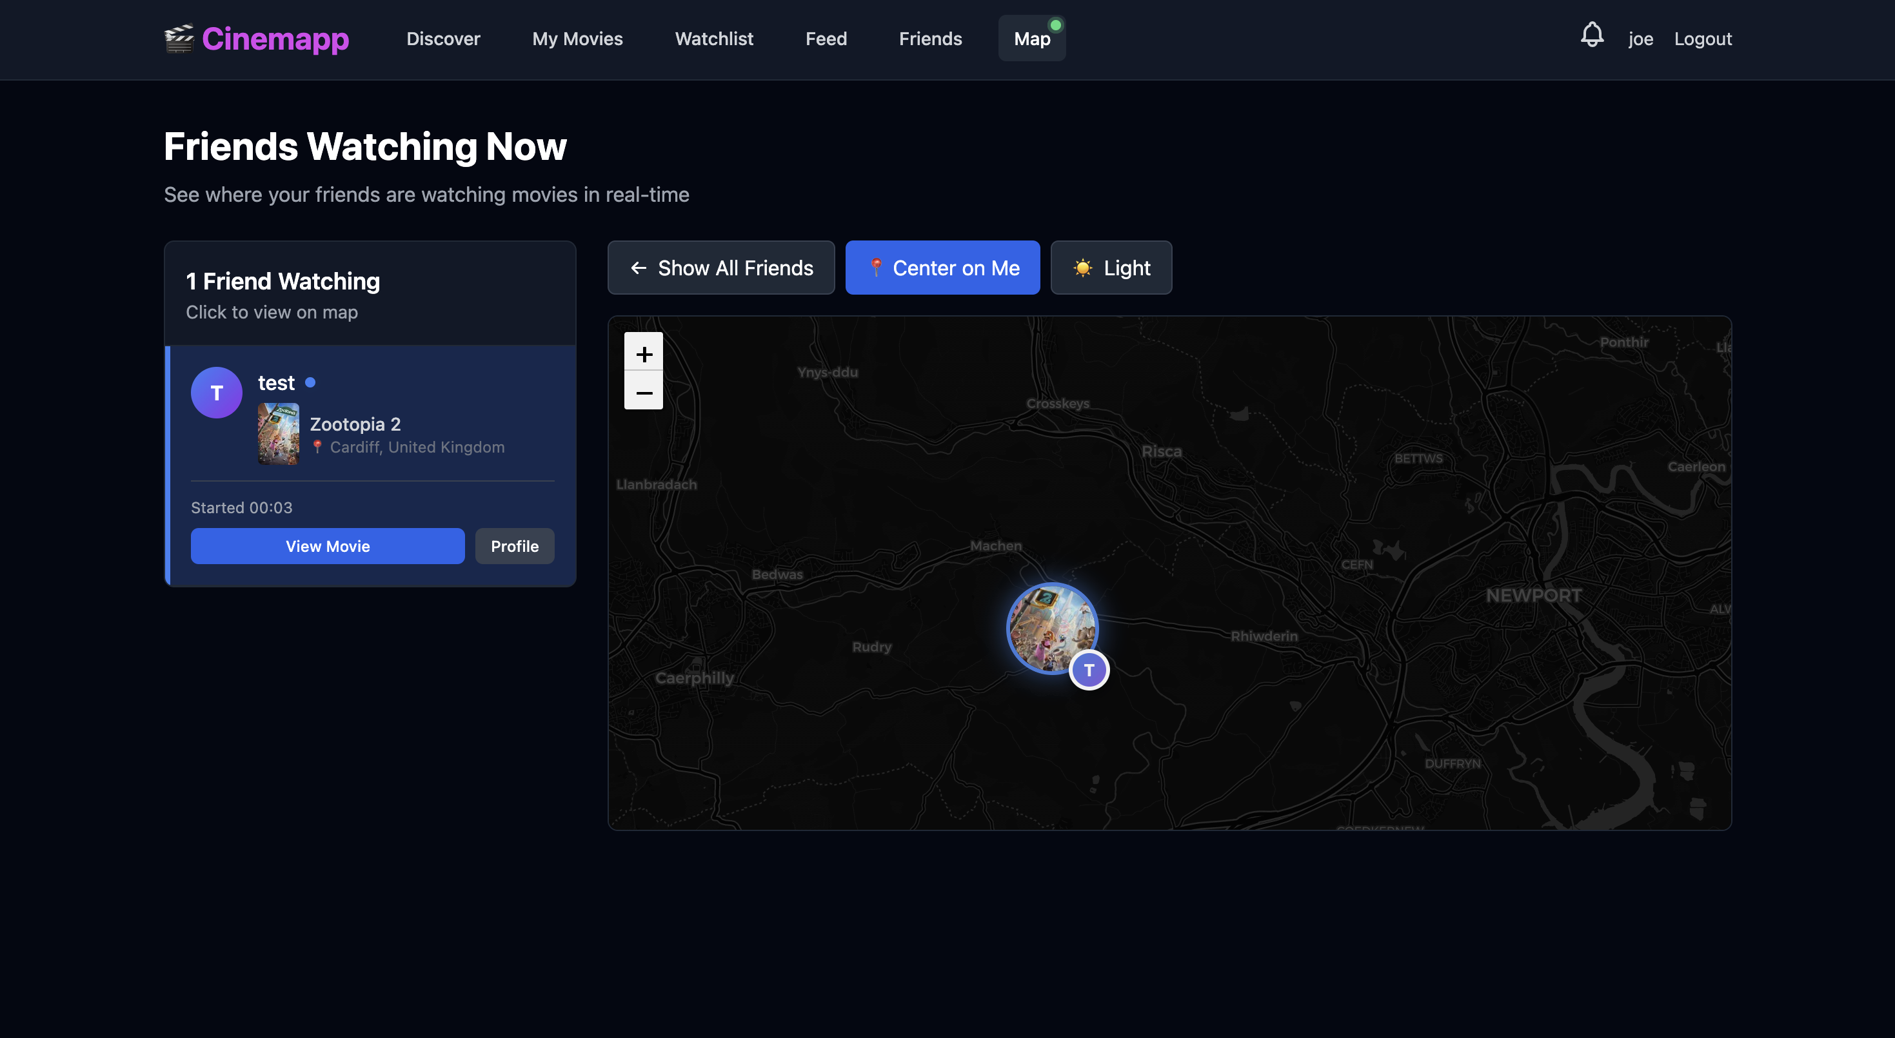Click the small T badge on map marker
The width and height of the screenshot is (1895, 1038).
(x=1089, y=670)
